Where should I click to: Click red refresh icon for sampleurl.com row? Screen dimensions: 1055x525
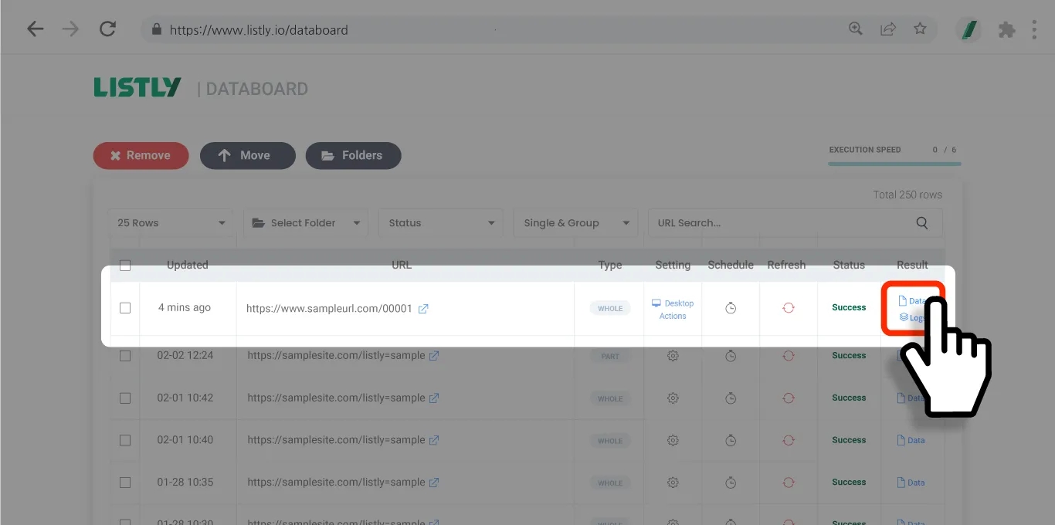click(788, 308)
